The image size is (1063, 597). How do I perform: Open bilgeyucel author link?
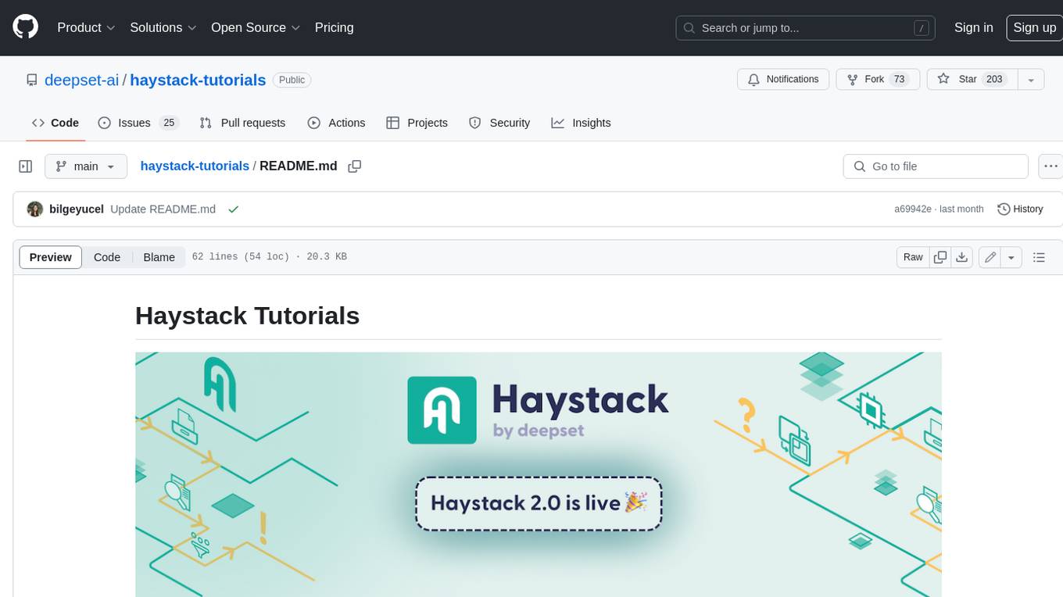tap(77, 209)
